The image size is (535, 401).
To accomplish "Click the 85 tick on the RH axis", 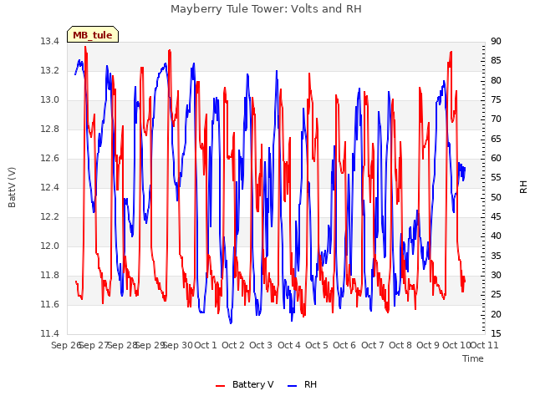I will click(x=496, y=61).
